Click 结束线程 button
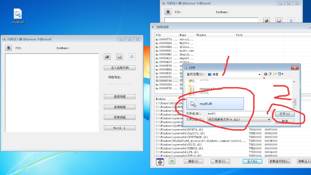The height and width of the screenshot is (175, 311). (120, 117)
